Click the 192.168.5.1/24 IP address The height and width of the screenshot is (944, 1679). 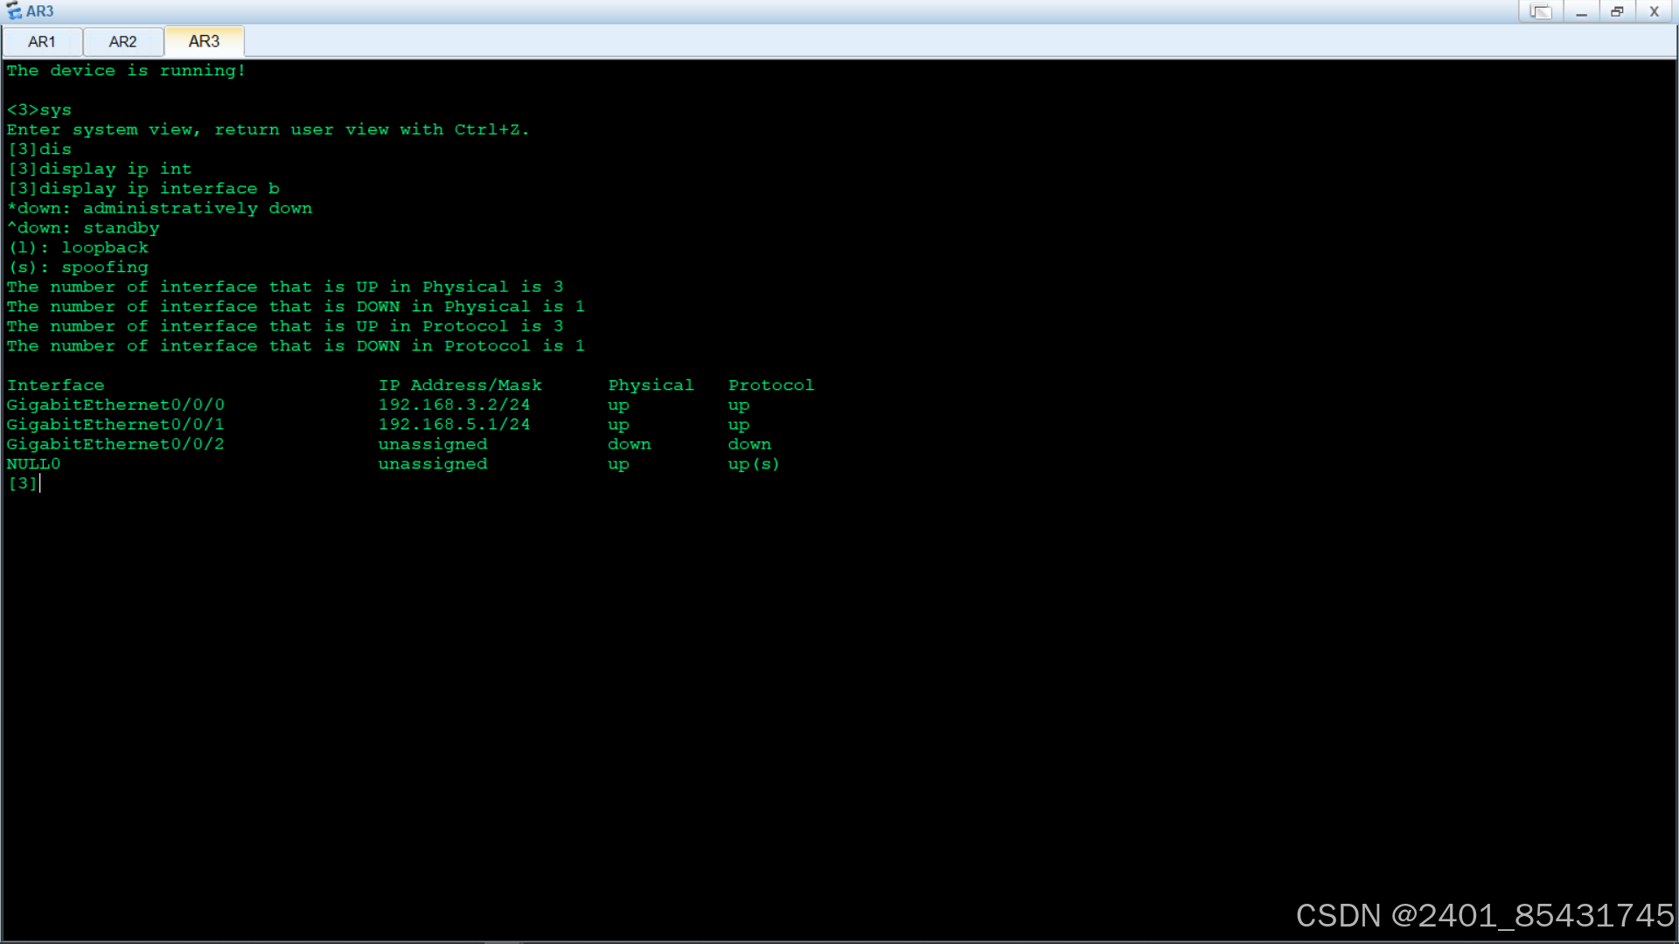[454, 425]
